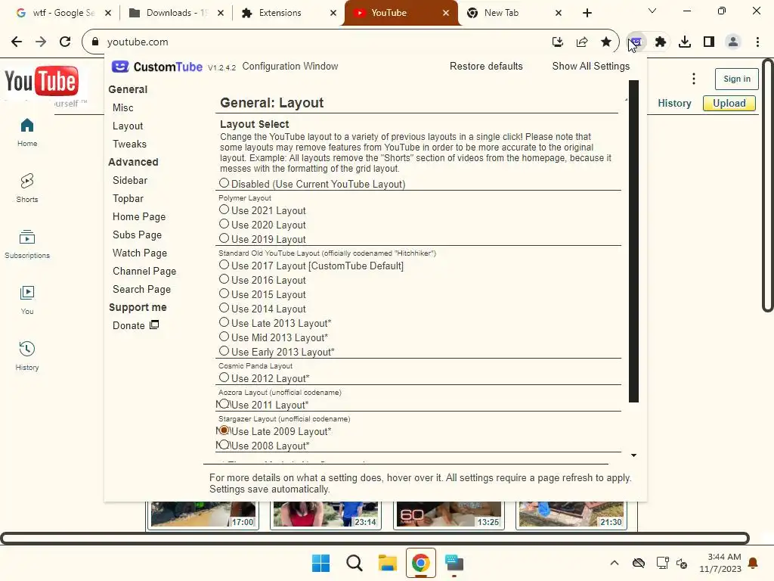Reload the YouTube page

tap(65, 42)
